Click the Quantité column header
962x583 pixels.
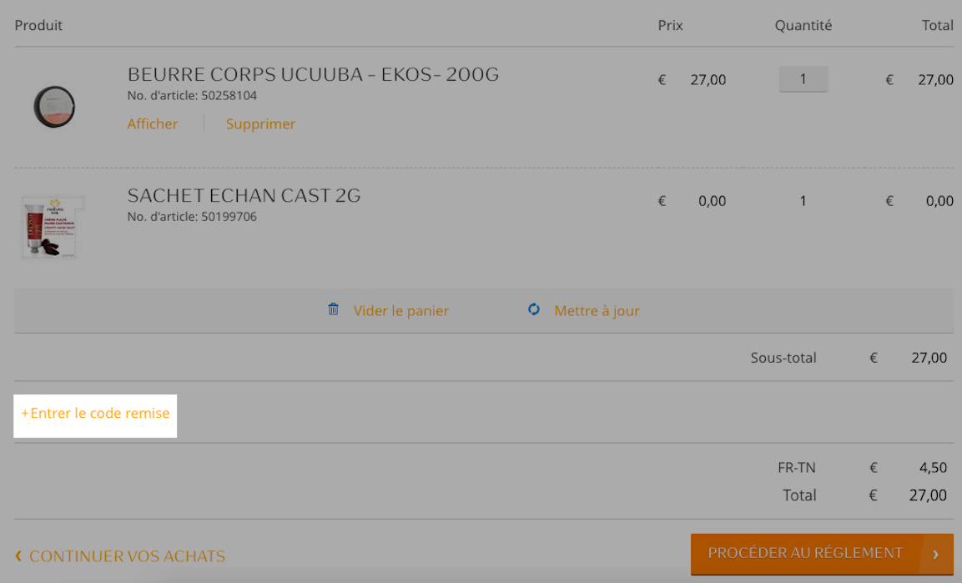click(x=803, y=25)
